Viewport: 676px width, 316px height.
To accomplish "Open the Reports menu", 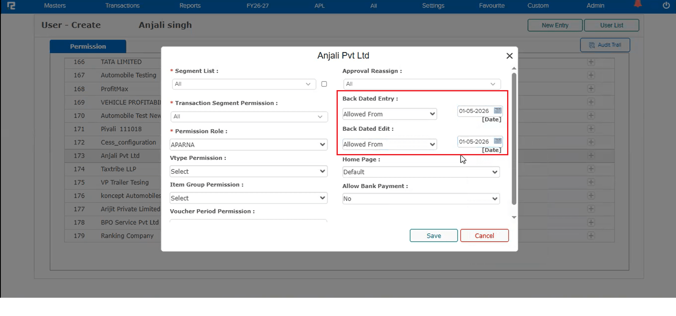I will click(x=190, y=5).
